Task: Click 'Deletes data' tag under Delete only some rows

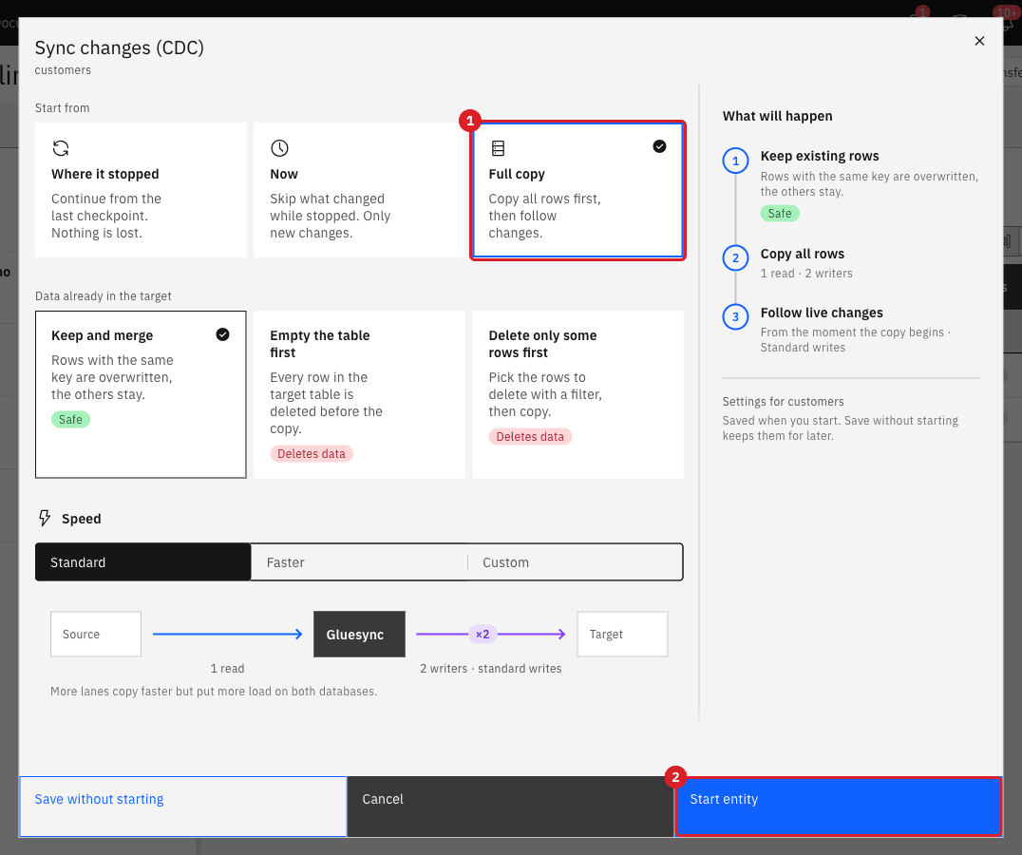Action: (x=530, y=437)
